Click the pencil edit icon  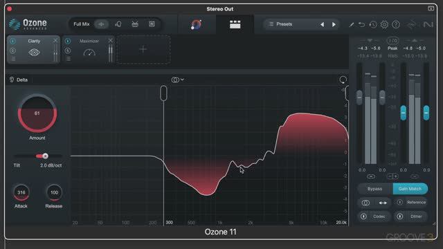tap(351, 25)
